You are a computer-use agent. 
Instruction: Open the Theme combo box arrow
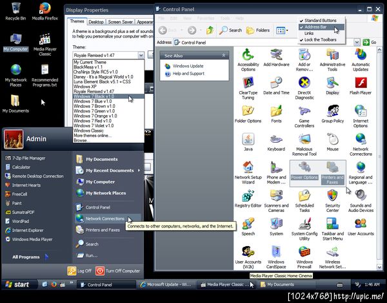click(x=141, y=55)
